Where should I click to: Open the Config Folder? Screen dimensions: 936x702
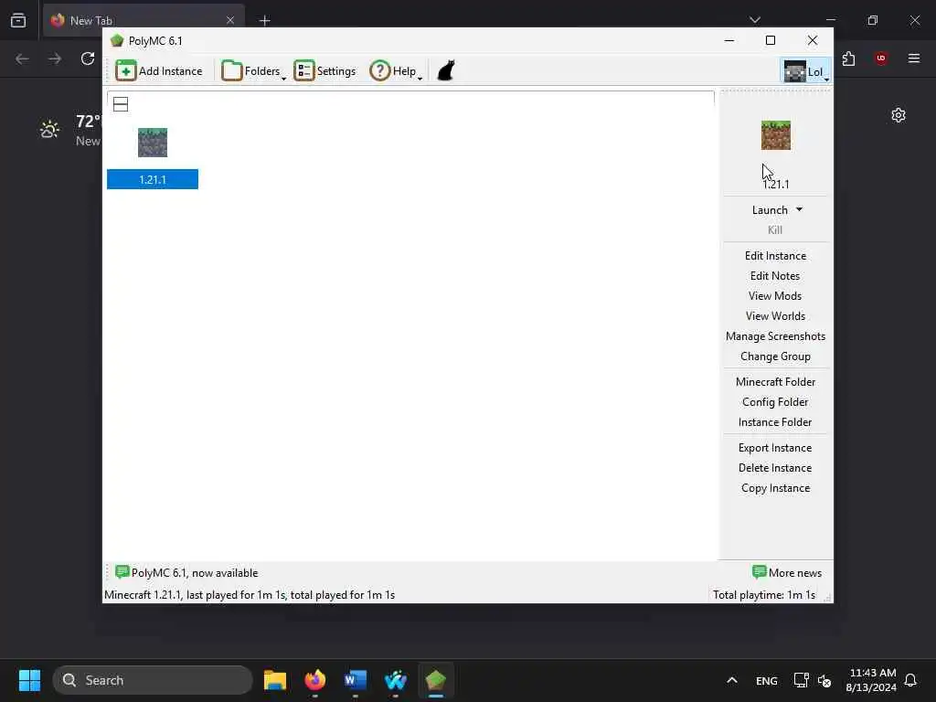point(775,402)
